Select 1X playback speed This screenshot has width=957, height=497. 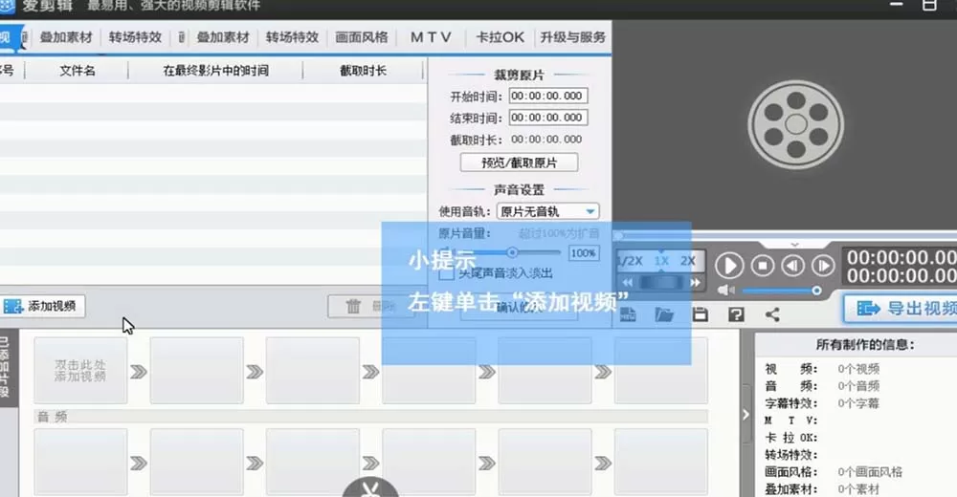pyautogui.click(x=661, y=261)
